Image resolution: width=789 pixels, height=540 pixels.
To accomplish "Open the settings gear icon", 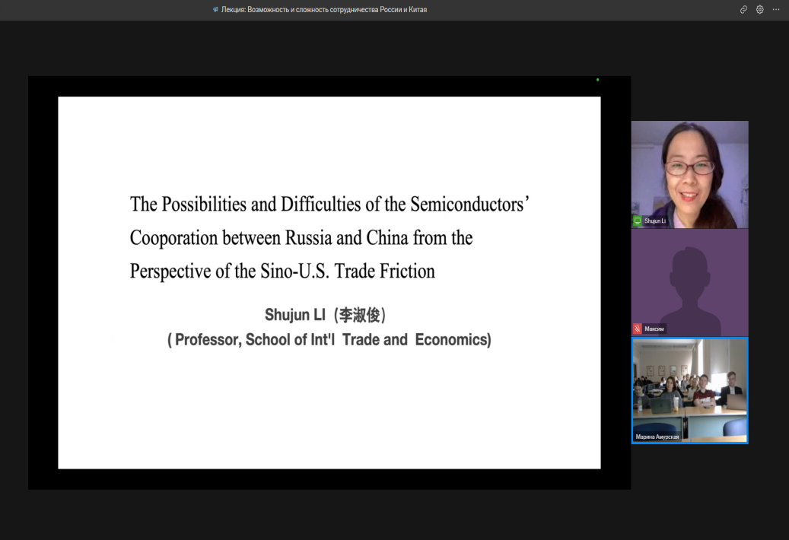I will [760, 10].
